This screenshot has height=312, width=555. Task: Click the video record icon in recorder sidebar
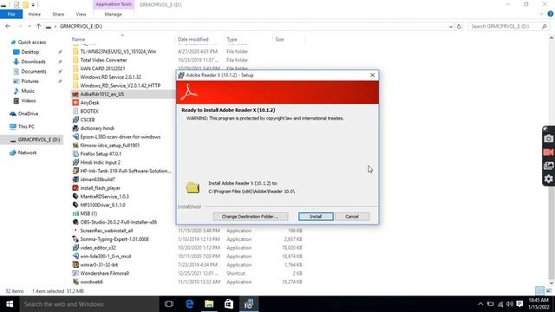pyautogui.click(x=548, y=153)
